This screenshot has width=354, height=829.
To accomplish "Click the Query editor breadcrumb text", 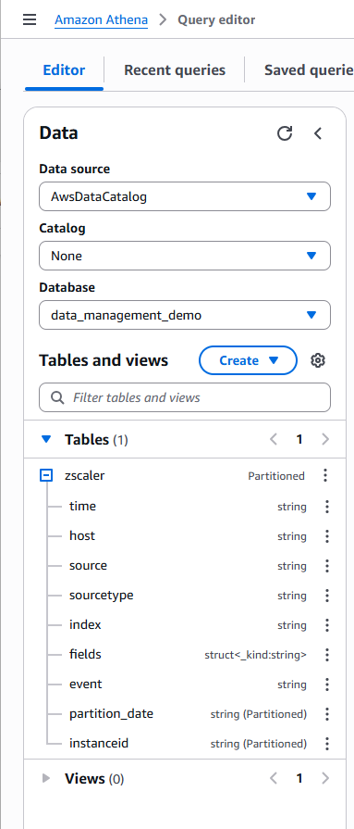I will point(216,20).
